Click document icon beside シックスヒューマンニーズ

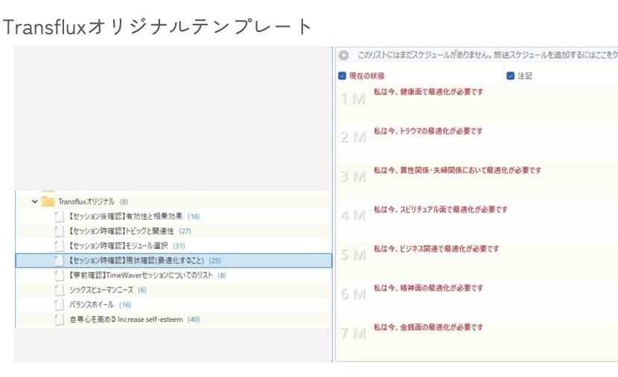tap(59, 290)
